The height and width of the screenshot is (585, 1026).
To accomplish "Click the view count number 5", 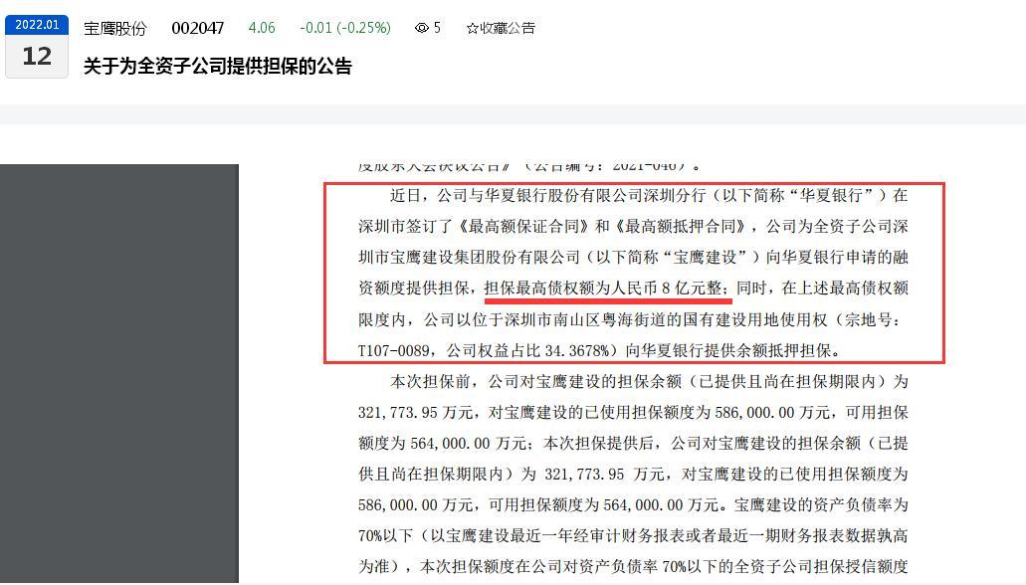I will pyautogui.click(x=437, y=28).
